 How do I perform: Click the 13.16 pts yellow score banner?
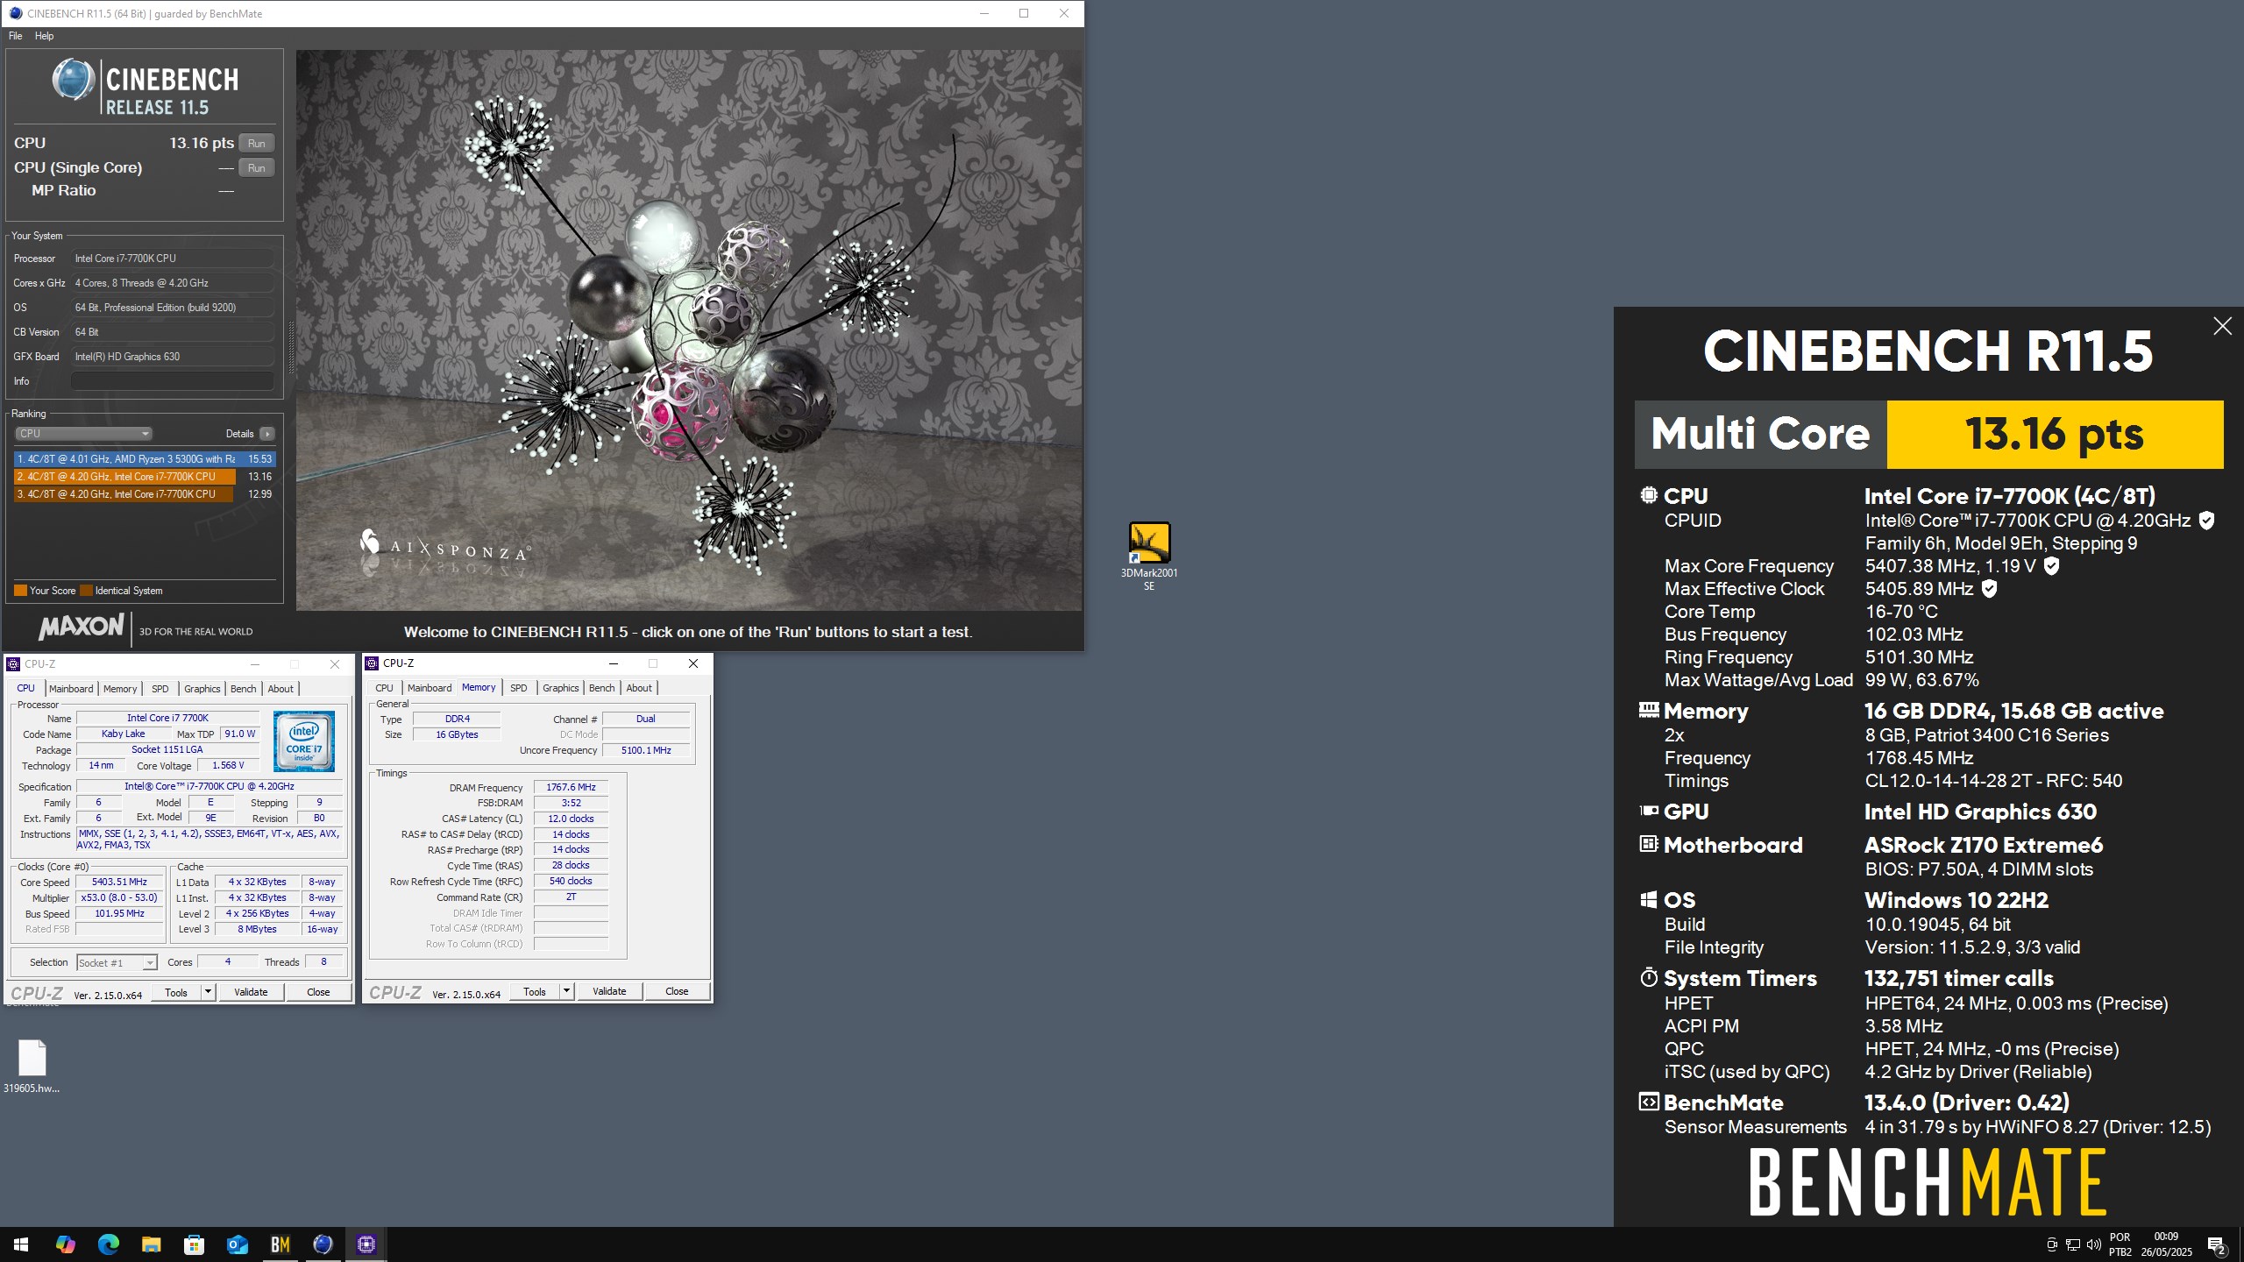pyautogui.click(x=2055, y=435)
